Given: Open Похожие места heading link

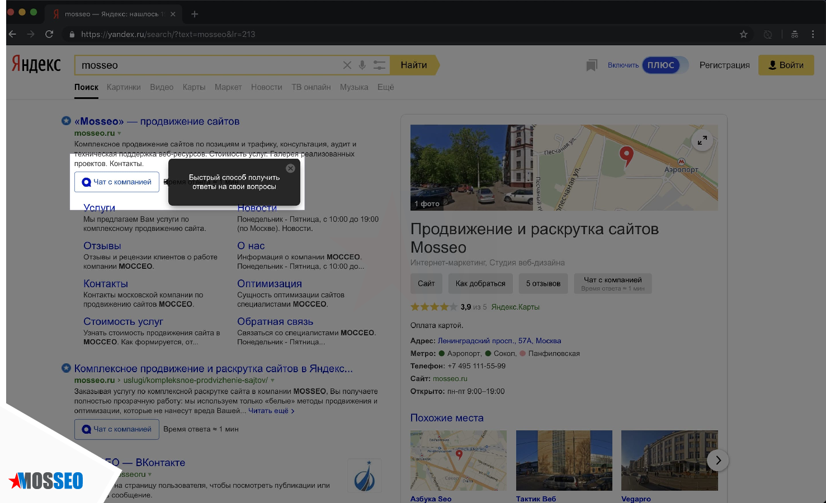Looking at the screenshot, I should coord(447,418).
